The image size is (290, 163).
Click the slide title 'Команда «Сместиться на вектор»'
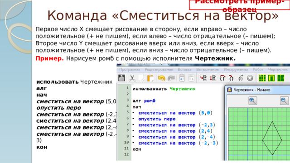pos(163,15)
